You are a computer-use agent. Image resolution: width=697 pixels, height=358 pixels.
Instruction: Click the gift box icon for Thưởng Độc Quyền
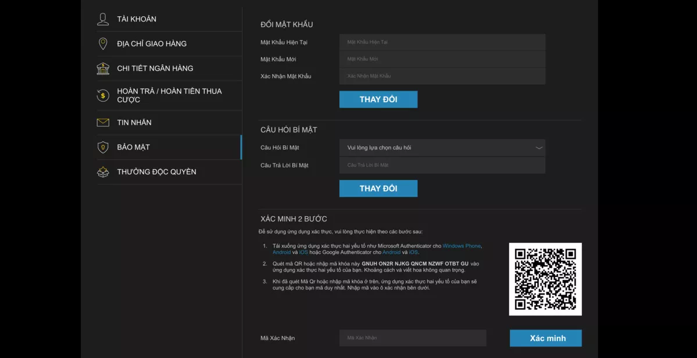point(103,172)
